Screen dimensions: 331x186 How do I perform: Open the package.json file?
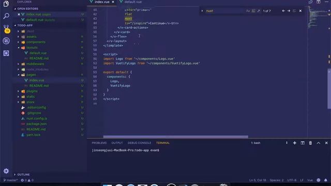[x=37, y=124]
